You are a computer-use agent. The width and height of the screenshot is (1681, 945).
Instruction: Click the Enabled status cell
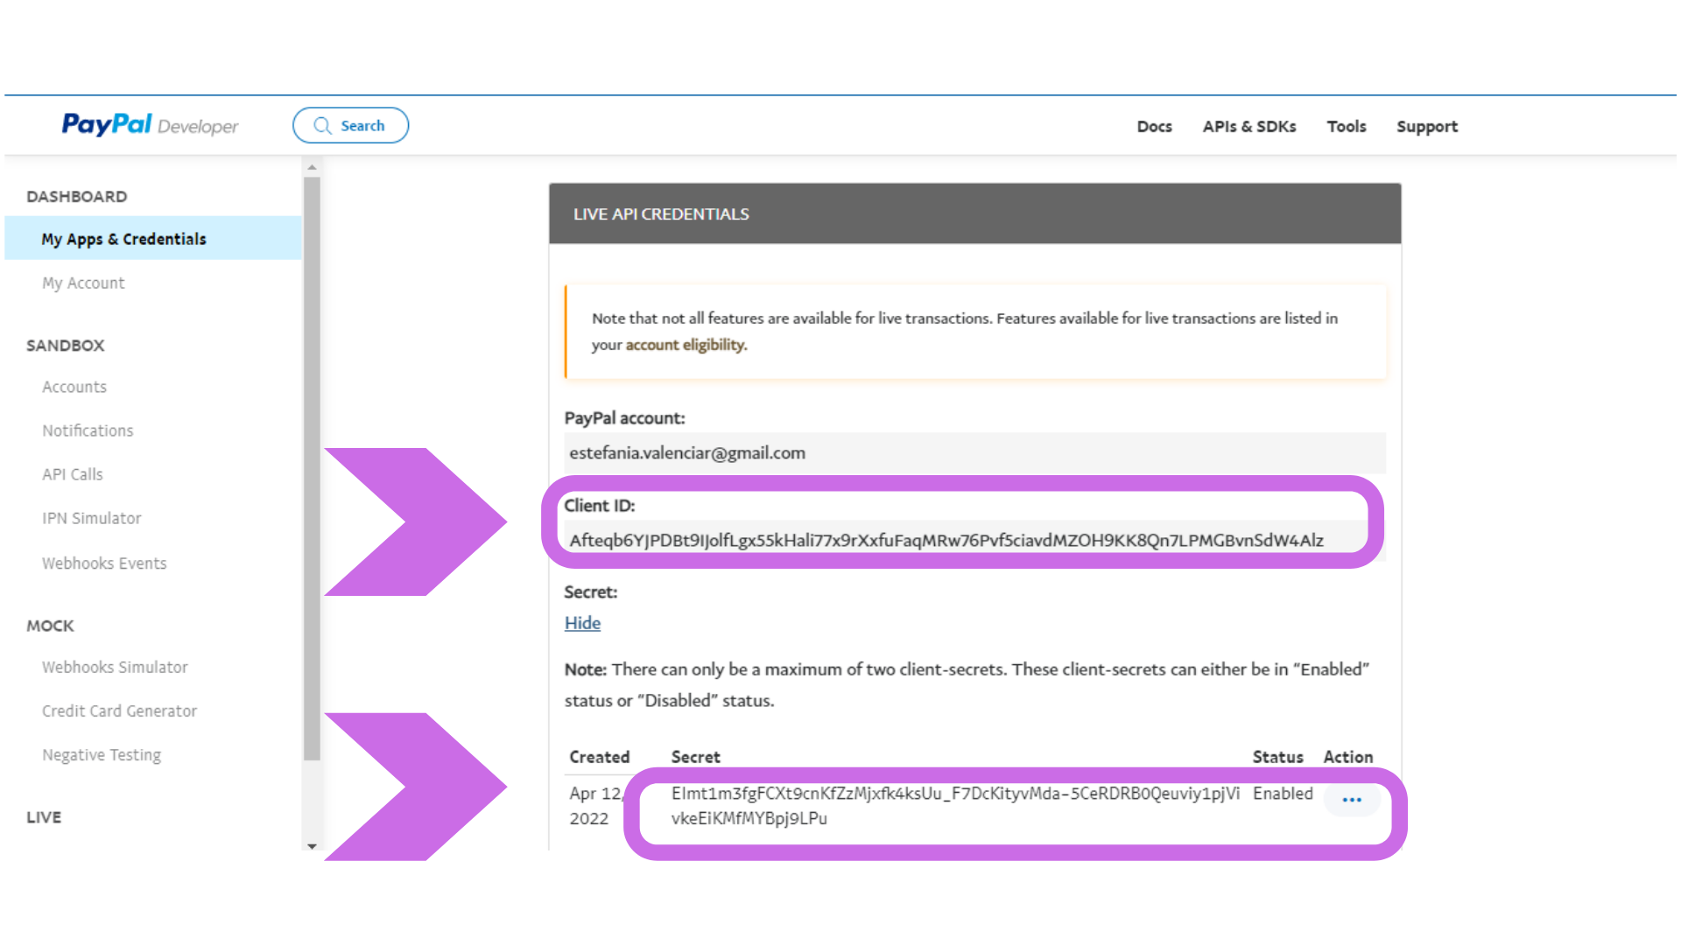1283,793
